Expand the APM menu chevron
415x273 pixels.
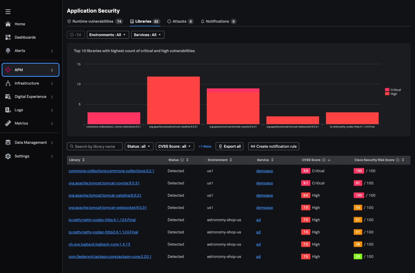click(52, 70)
